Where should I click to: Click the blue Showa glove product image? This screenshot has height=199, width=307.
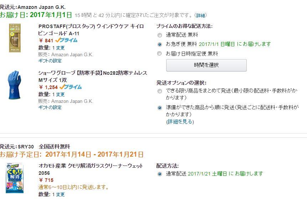[15, 85]
